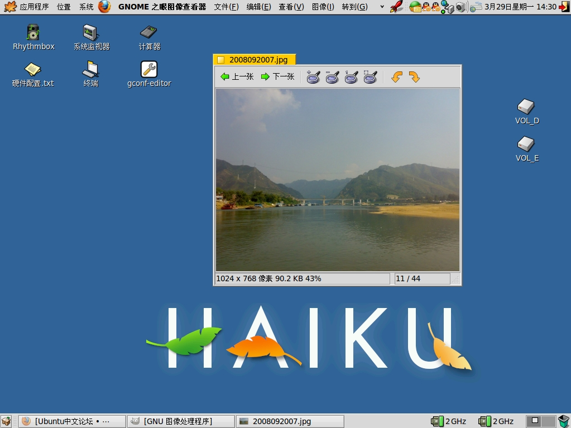This screenshot has height=428, width=571.
Task: Switch to 2008092007.jpg taskbar button
Action: coord(290,421)
